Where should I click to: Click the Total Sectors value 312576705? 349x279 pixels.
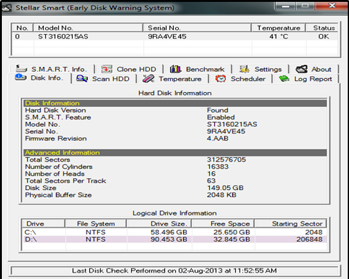tap(226, 160)
